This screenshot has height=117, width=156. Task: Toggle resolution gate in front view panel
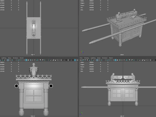(12, 60)
